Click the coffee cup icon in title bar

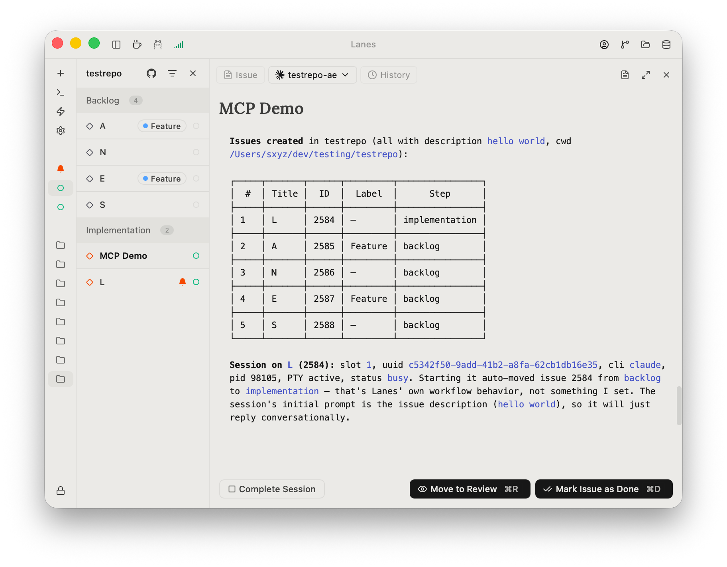point(137,45)
